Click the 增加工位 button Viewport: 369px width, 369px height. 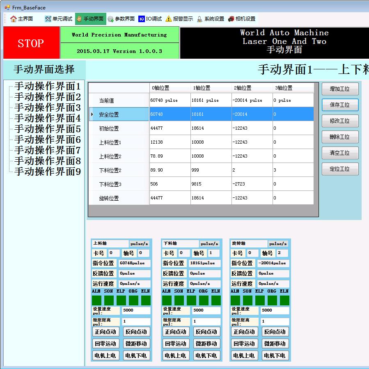[x=340, y=89]
